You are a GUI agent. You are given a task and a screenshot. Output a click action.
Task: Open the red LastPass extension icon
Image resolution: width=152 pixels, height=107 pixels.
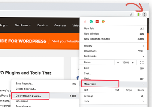97,21
